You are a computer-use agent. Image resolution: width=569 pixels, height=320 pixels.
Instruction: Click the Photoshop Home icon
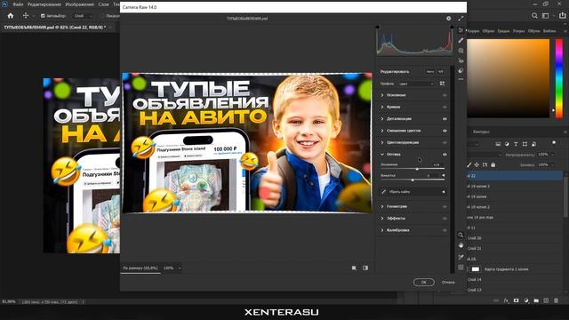point(11,16)
